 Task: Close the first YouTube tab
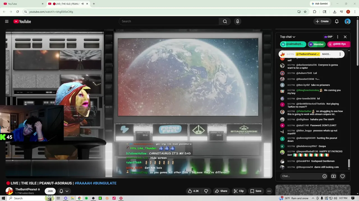[x=43, y=4]
